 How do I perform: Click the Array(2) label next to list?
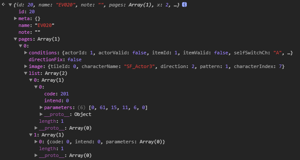coord(56,73)
